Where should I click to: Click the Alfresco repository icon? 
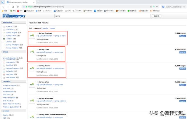(4, 39)
